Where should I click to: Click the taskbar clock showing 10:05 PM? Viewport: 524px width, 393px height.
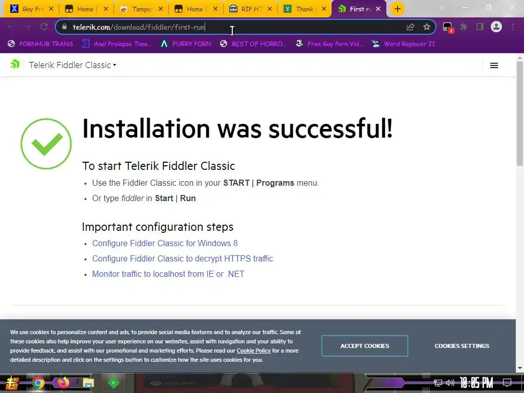tap(476, 383)
